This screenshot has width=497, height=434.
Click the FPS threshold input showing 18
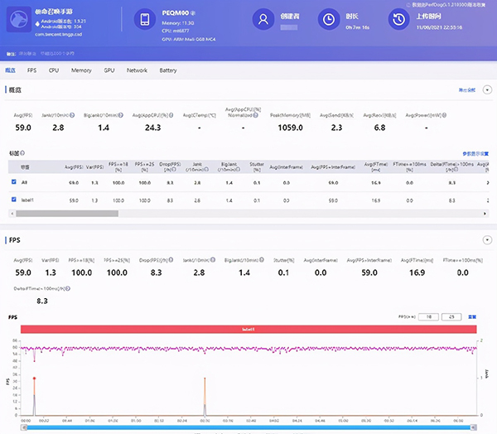pyautogui.click(x=429, y=316)
